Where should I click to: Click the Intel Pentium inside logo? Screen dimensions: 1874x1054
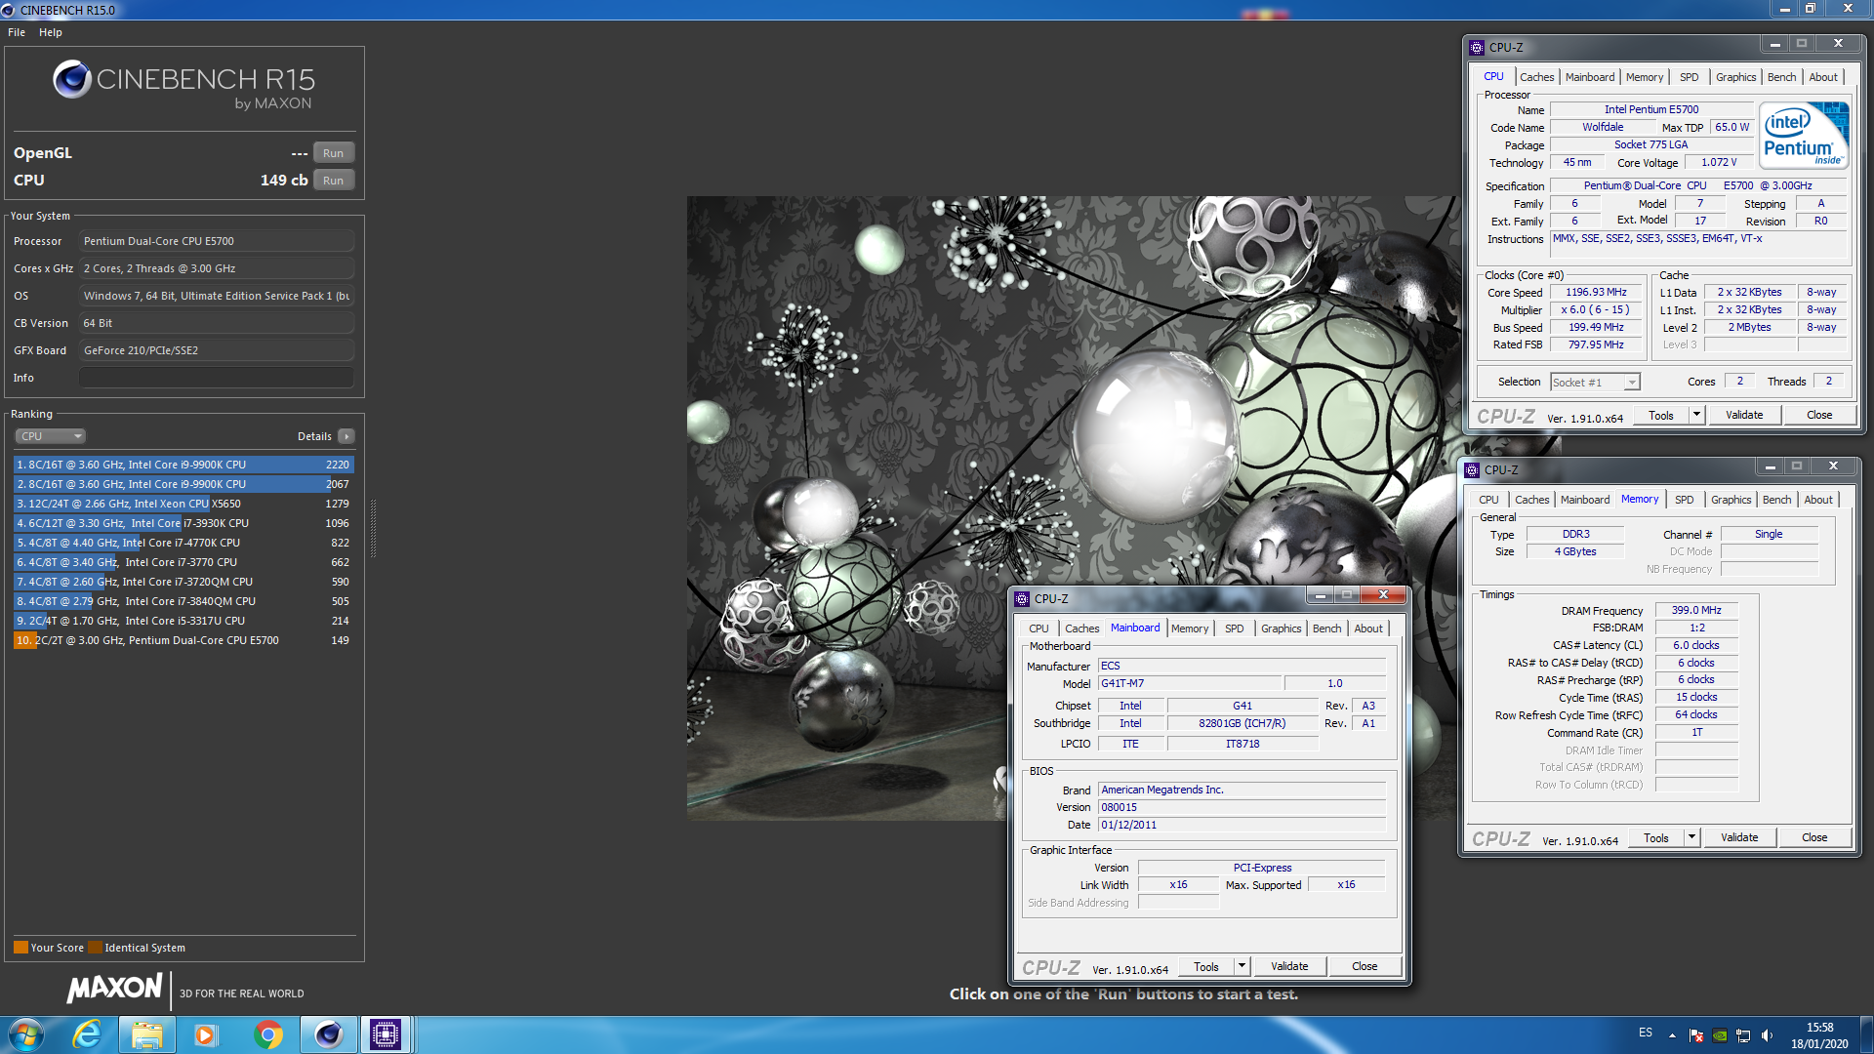tap(1805, 136)
